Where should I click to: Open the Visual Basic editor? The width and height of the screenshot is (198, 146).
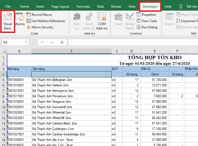tap(8, 21)
